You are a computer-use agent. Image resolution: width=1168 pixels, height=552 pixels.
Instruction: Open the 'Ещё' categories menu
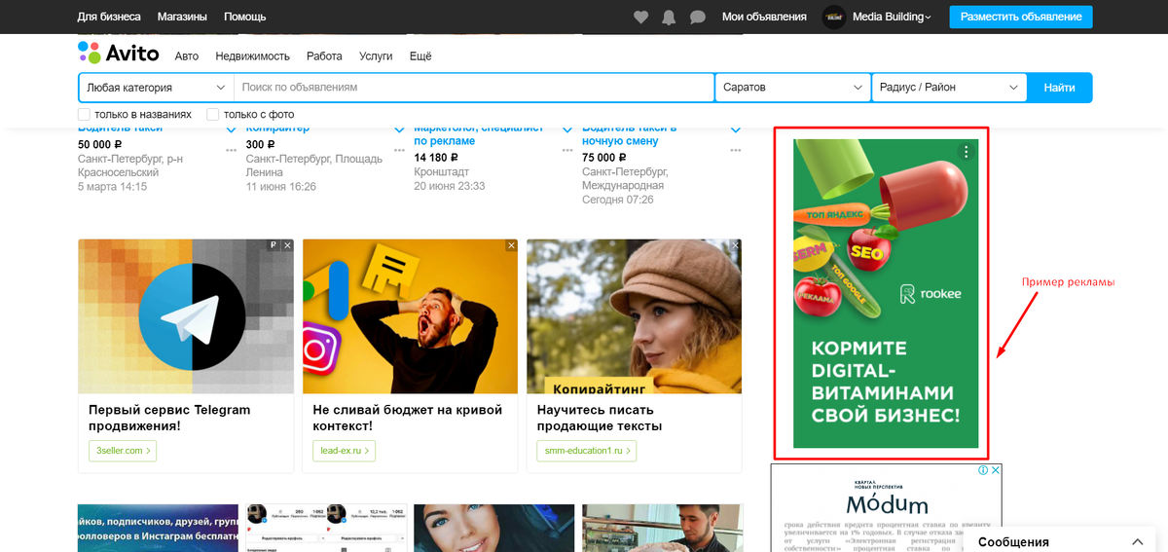[420, 56]
